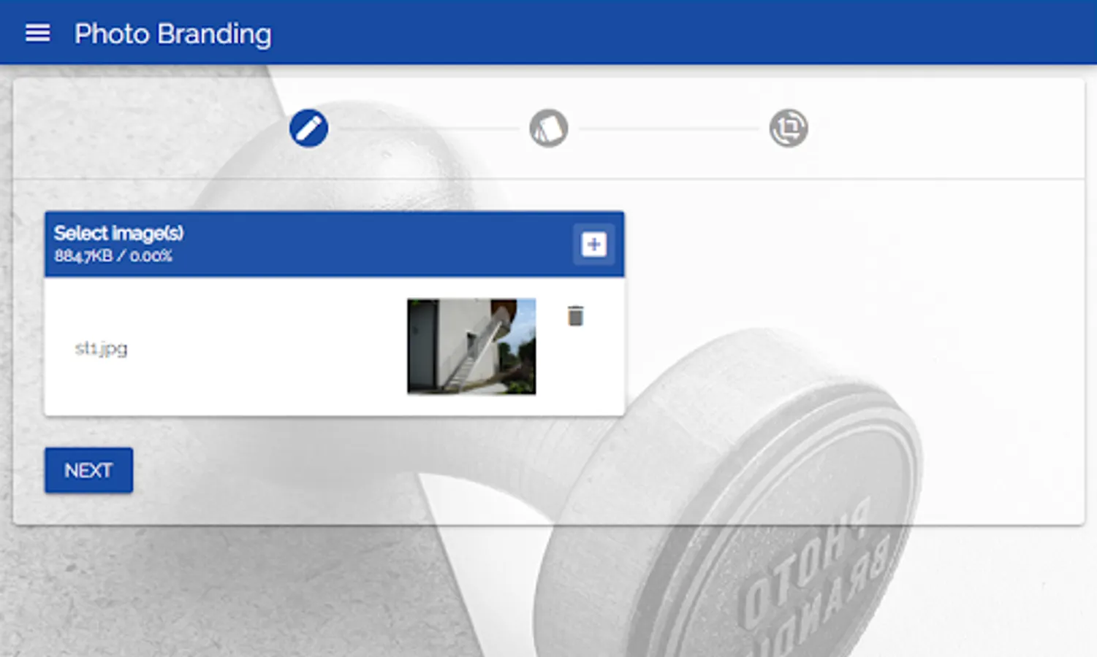The height and width of the screenshot is (657, 1097).
Task: Delete st1.jpg using the trash icon
Action: [575, 315]
